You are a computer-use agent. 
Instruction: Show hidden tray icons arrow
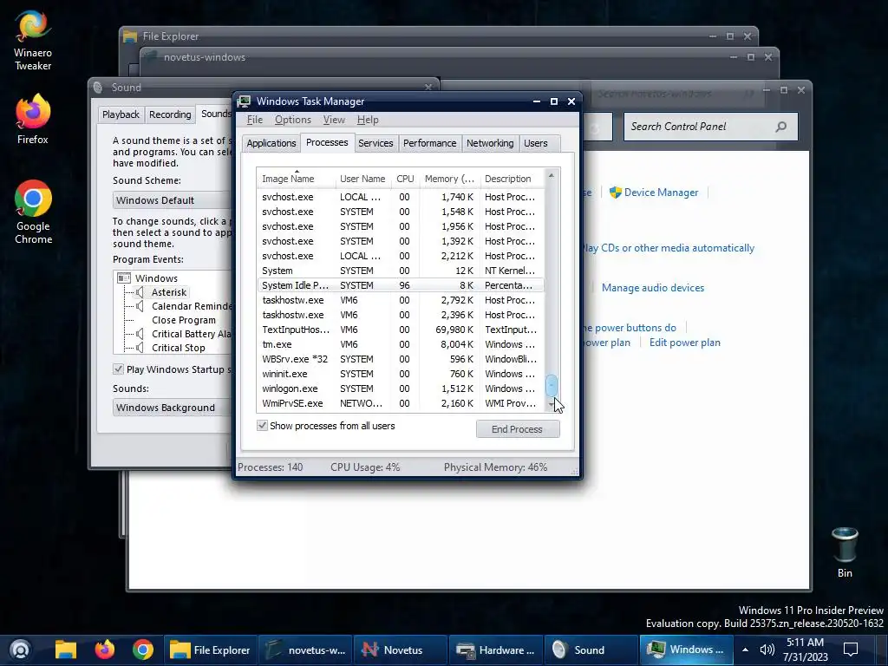745,650
